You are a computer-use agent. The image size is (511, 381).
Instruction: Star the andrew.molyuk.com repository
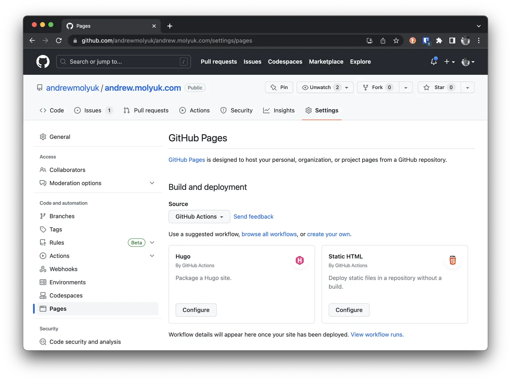[439, 87]
